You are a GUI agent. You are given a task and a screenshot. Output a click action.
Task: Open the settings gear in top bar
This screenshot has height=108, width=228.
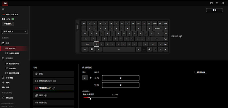(x=223, y=3)
